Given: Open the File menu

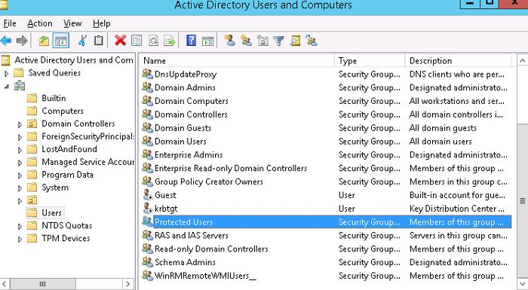Looking at the screenshot, I should pos(9,23).
